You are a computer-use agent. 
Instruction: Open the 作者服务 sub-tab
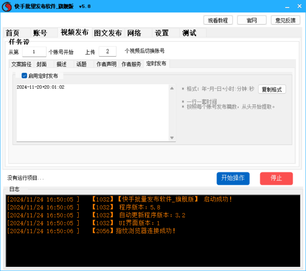[131, 64]
